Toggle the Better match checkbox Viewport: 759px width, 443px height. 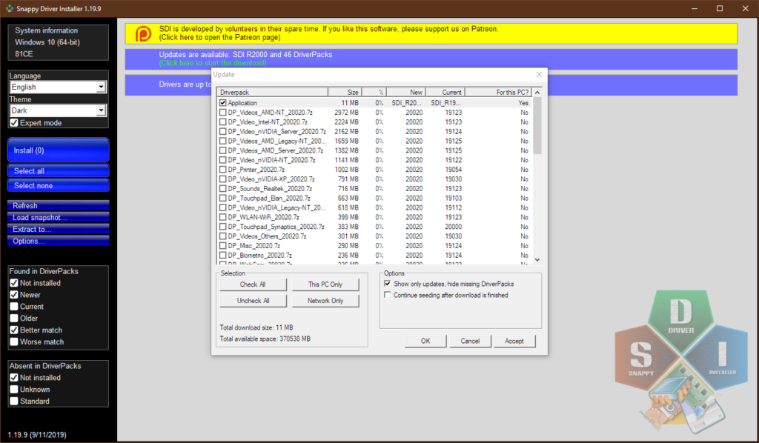(x=14, y=330)
